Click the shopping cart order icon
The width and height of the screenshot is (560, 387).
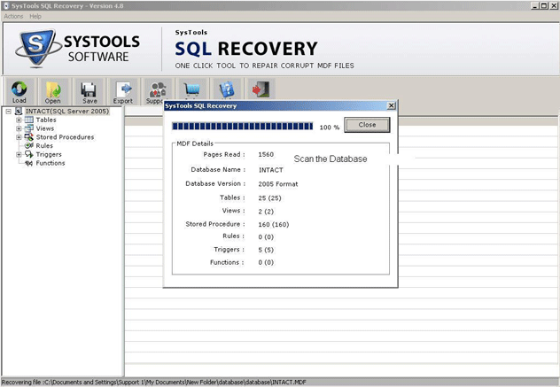pos(191,89)
